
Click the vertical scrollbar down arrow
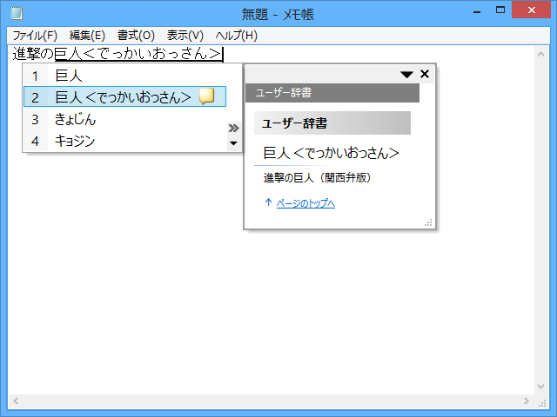[541, 387]
